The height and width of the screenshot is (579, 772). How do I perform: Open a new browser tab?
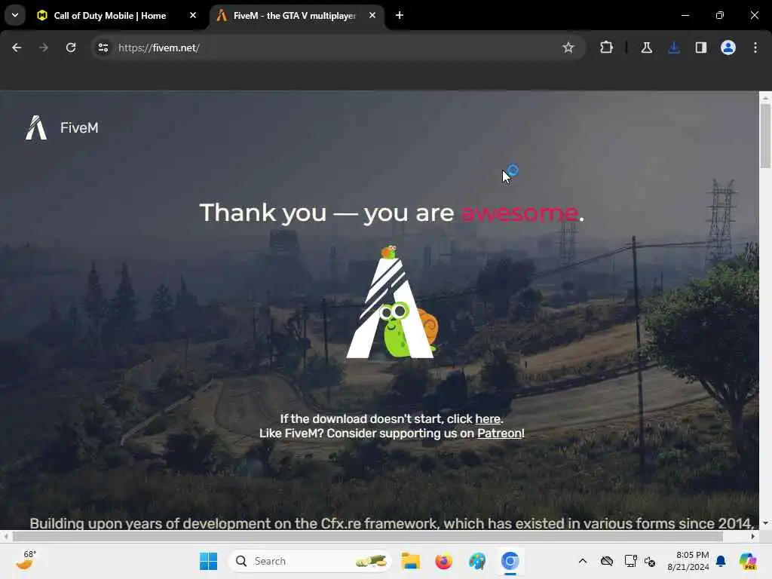(x=400, y=15)
